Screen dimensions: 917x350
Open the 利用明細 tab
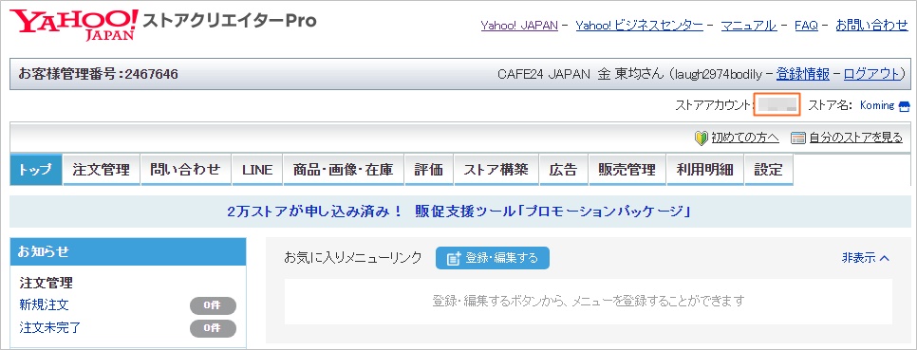(705, 170)
